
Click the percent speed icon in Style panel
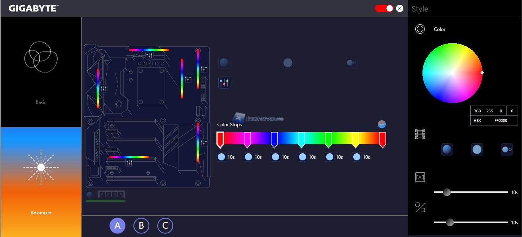pyautogui.click(x=420, y=207)
